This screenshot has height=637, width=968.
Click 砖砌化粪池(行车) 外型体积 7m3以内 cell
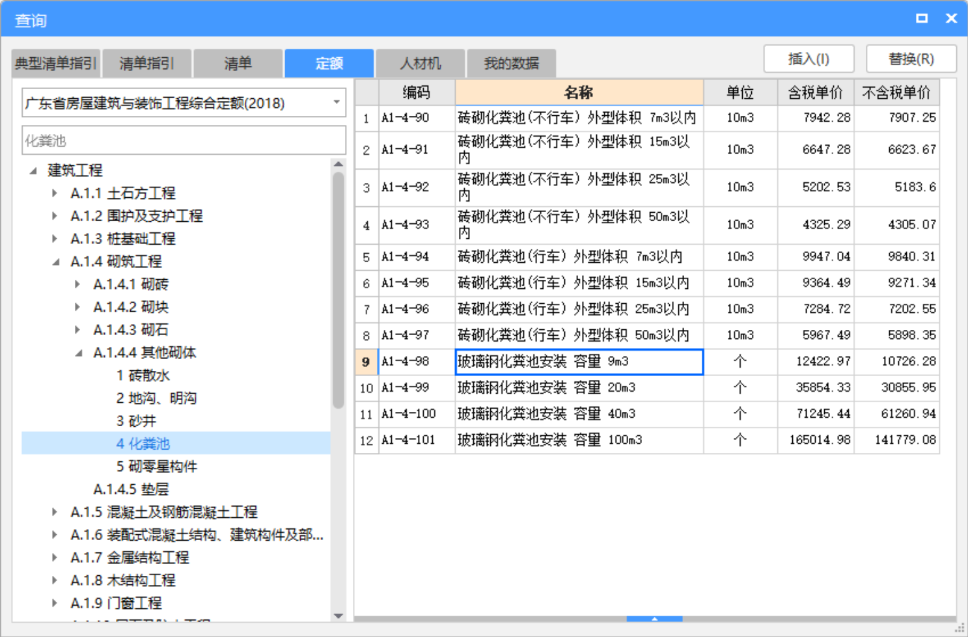(x=579, y=257)
